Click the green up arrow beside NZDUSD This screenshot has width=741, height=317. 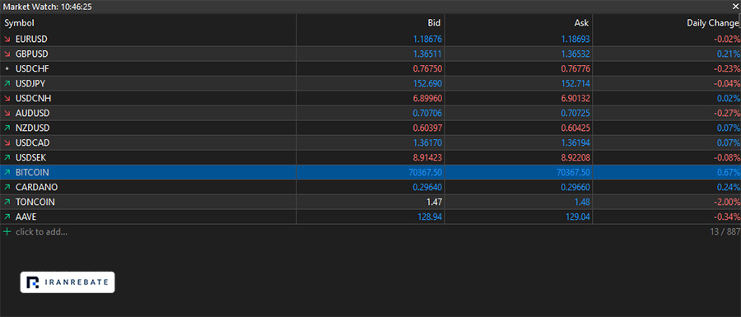(x=7, y=128)
